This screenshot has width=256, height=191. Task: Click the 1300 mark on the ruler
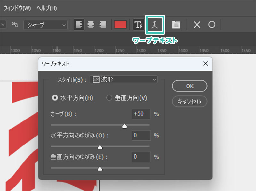coord(141,51)
